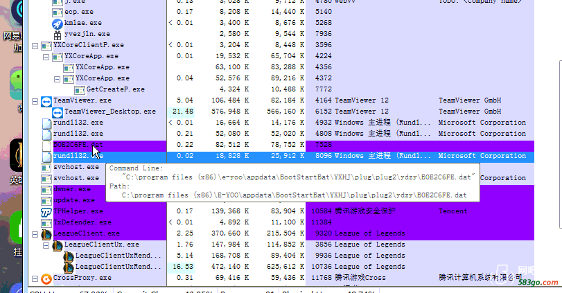The height and width of the screenshot is (293, 562).
Task: Select the TeamViewer_Desktop.exe process name
Action: pos(109,112)
